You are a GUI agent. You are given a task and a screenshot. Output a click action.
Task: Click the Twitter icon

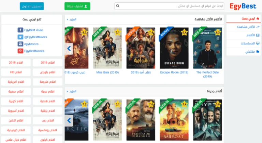point(20,37)
